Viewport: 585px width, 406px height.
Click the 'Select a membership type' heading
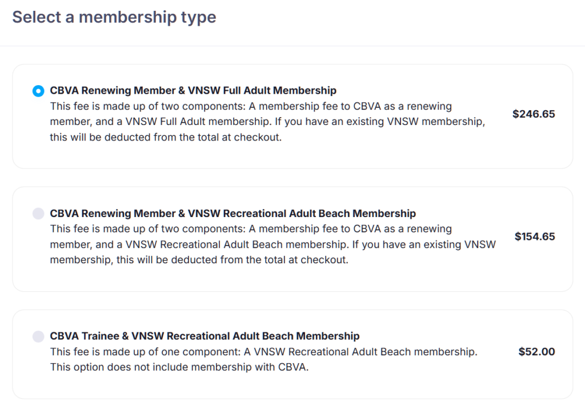[x=114, y=17]
